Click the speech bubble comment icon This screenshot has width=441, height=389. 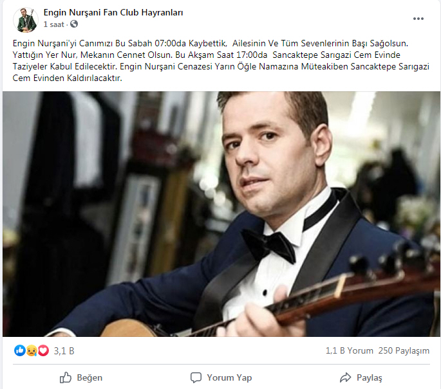196,377
